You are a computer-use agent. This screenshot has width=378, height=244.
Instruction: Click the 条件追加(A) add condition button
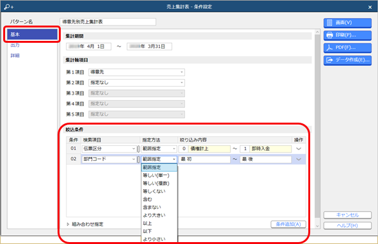(288, 224)
